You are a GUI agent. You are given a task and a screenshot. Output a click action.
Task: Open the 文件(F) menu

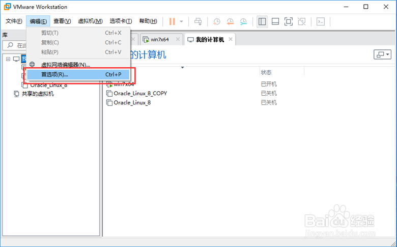click(14, 21)
